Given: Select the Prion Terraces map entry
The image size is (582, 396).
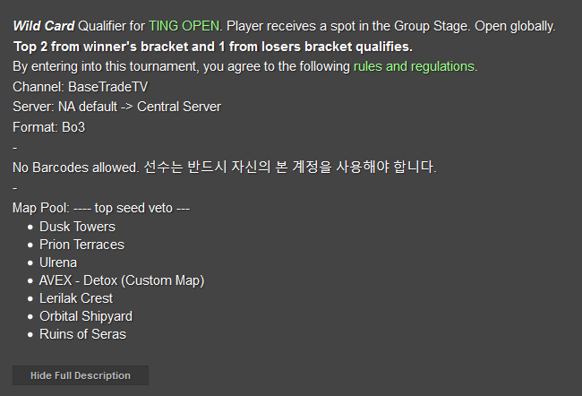Looking at the screenshot, I should coord(81,245).
